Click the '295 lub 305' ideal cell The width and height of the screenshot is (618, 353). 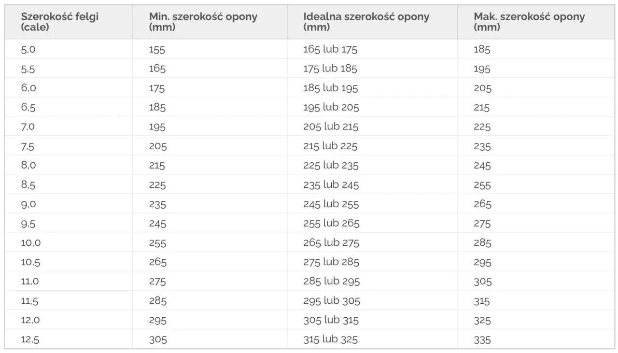click(331, 301)
